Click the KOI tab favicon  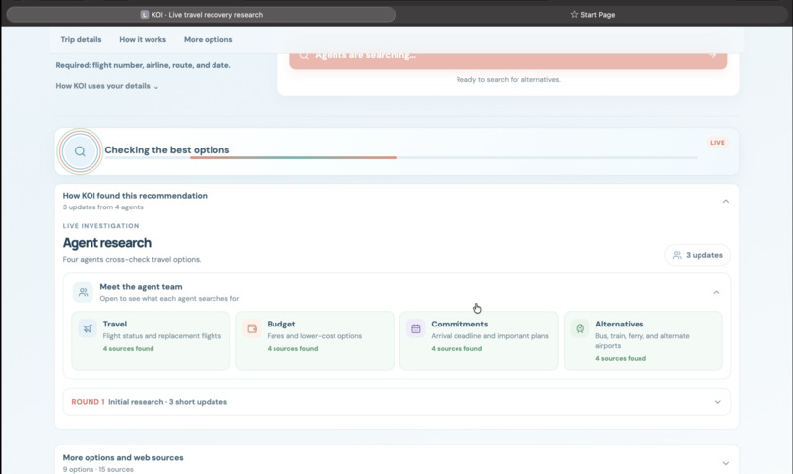coord(144,15)
